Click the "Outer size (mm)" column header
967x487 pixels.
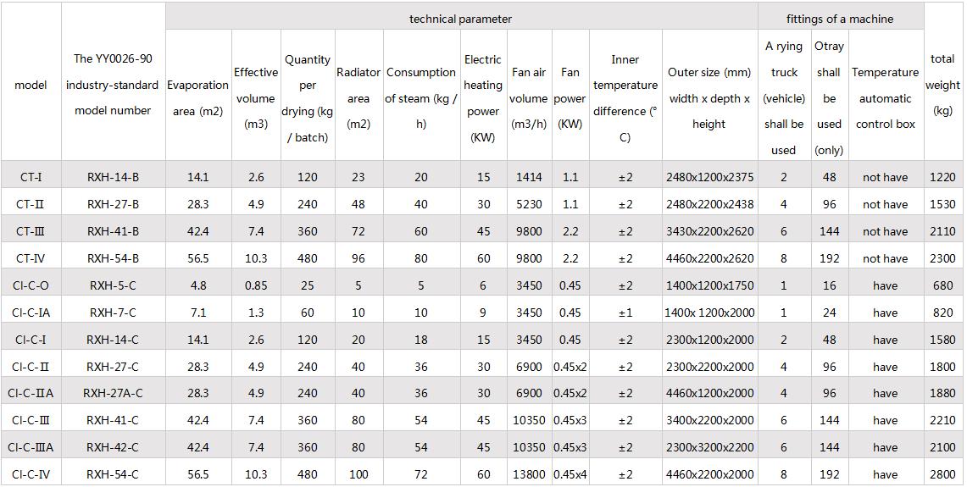709,98
